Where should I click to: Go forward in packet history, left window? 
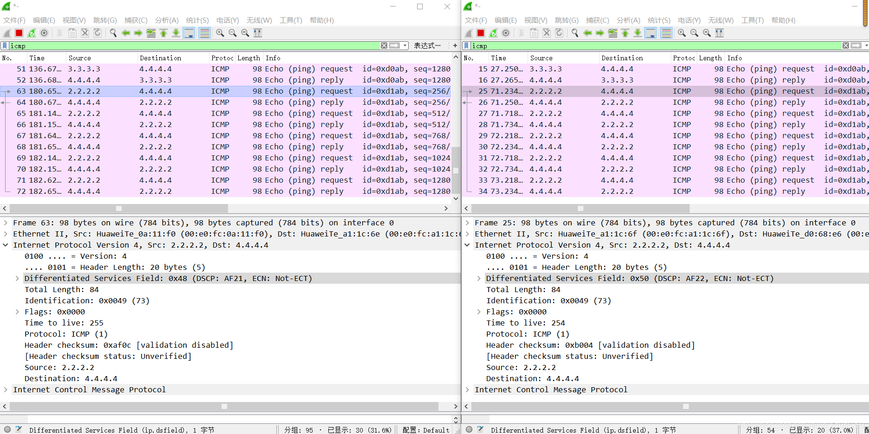coord(138,33)
